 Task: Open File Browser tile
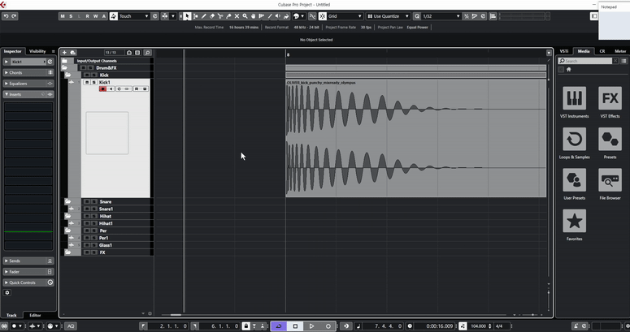pos(610,180)
